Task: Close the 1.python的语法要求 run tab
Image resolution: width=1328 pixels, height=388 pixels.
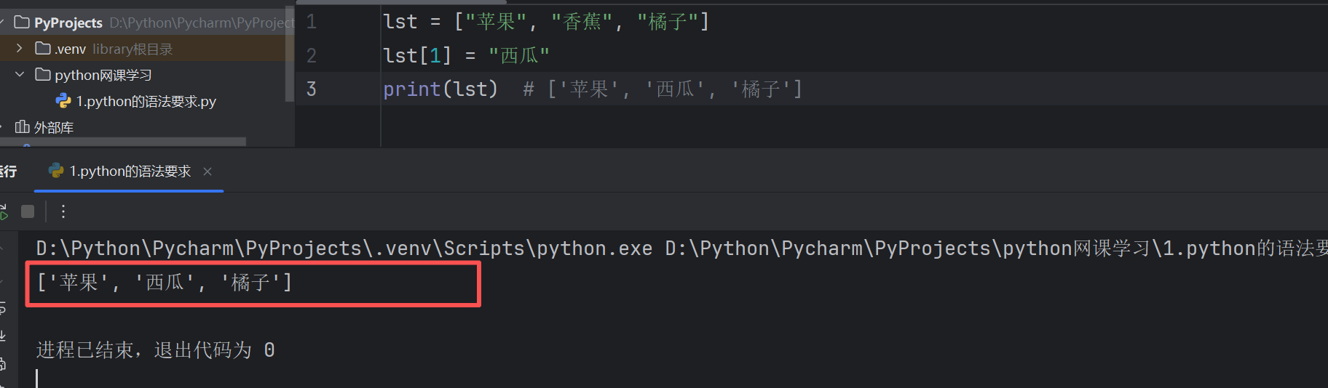Action: [207, 171]
